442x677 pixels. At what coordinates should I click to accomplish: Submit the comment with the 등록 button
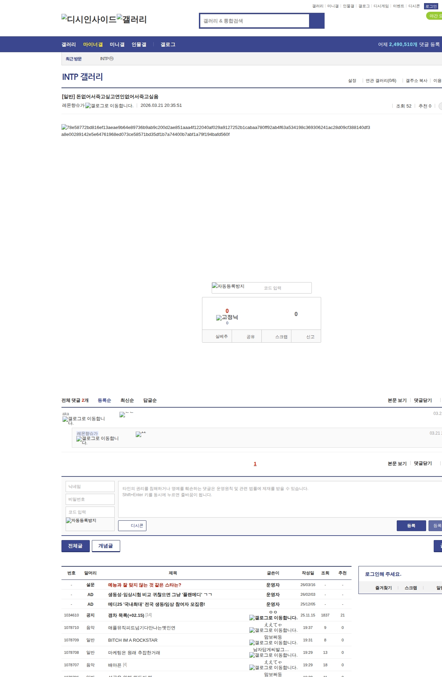click(411, 526)
